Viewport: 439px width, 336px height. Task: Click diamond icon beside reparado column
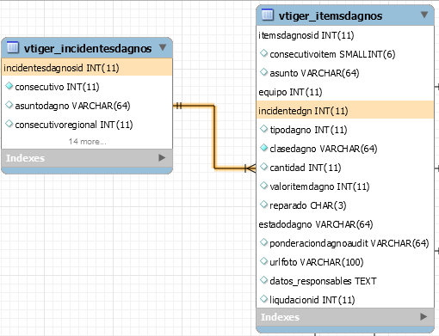pyautogui.click(x=263, y=205)
